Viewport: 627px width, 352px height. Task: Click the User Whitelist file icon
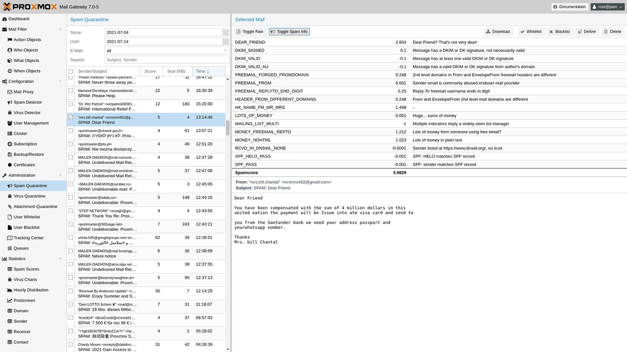pyautogui.click(x=10, y=217)
